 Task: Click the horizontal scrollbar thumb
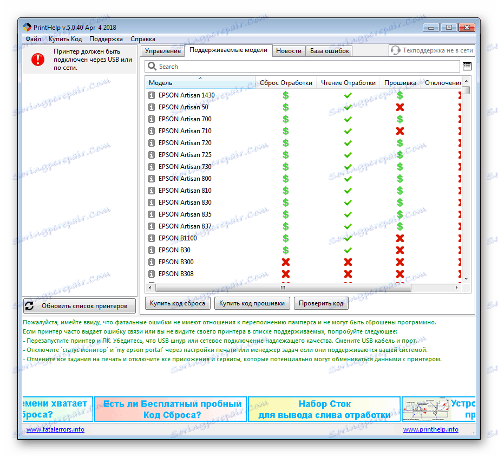(x=283, y=288)
